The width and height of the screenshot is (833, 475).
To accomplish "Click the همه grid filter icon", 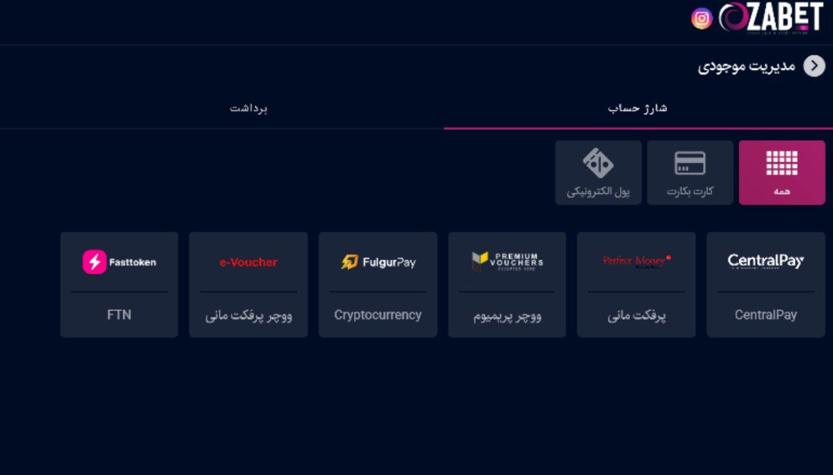I will point(782,164).
